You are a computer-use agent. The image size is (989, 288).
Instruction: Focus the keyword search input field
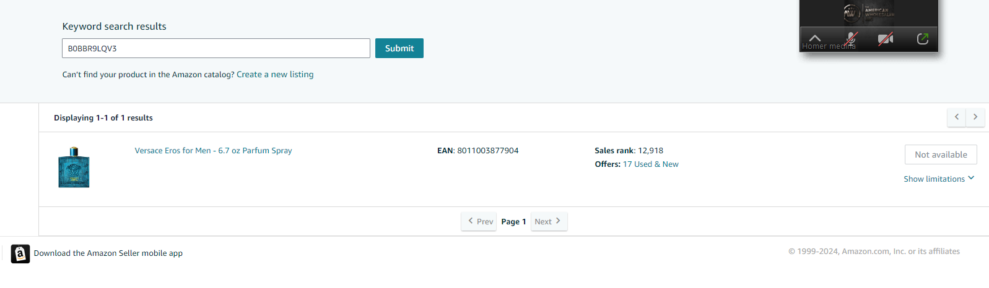(216, 48)
